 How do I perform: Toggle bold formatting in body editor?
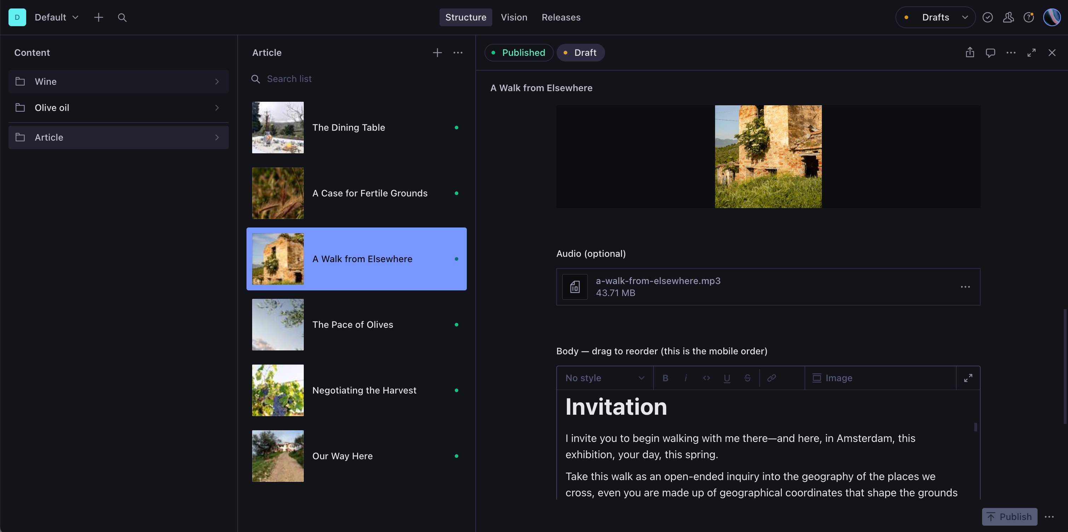(x=665, y=378)
